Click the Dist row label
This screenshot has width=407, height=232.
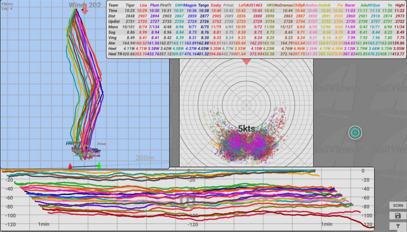tap(112, 16)
